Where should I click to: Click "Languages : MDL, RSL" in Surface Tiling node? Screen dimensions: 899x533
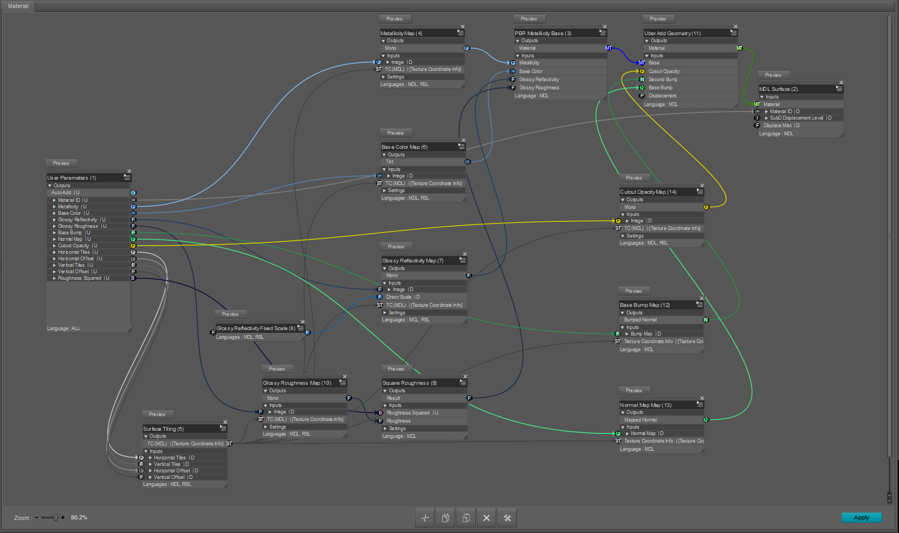click(167, 484)
